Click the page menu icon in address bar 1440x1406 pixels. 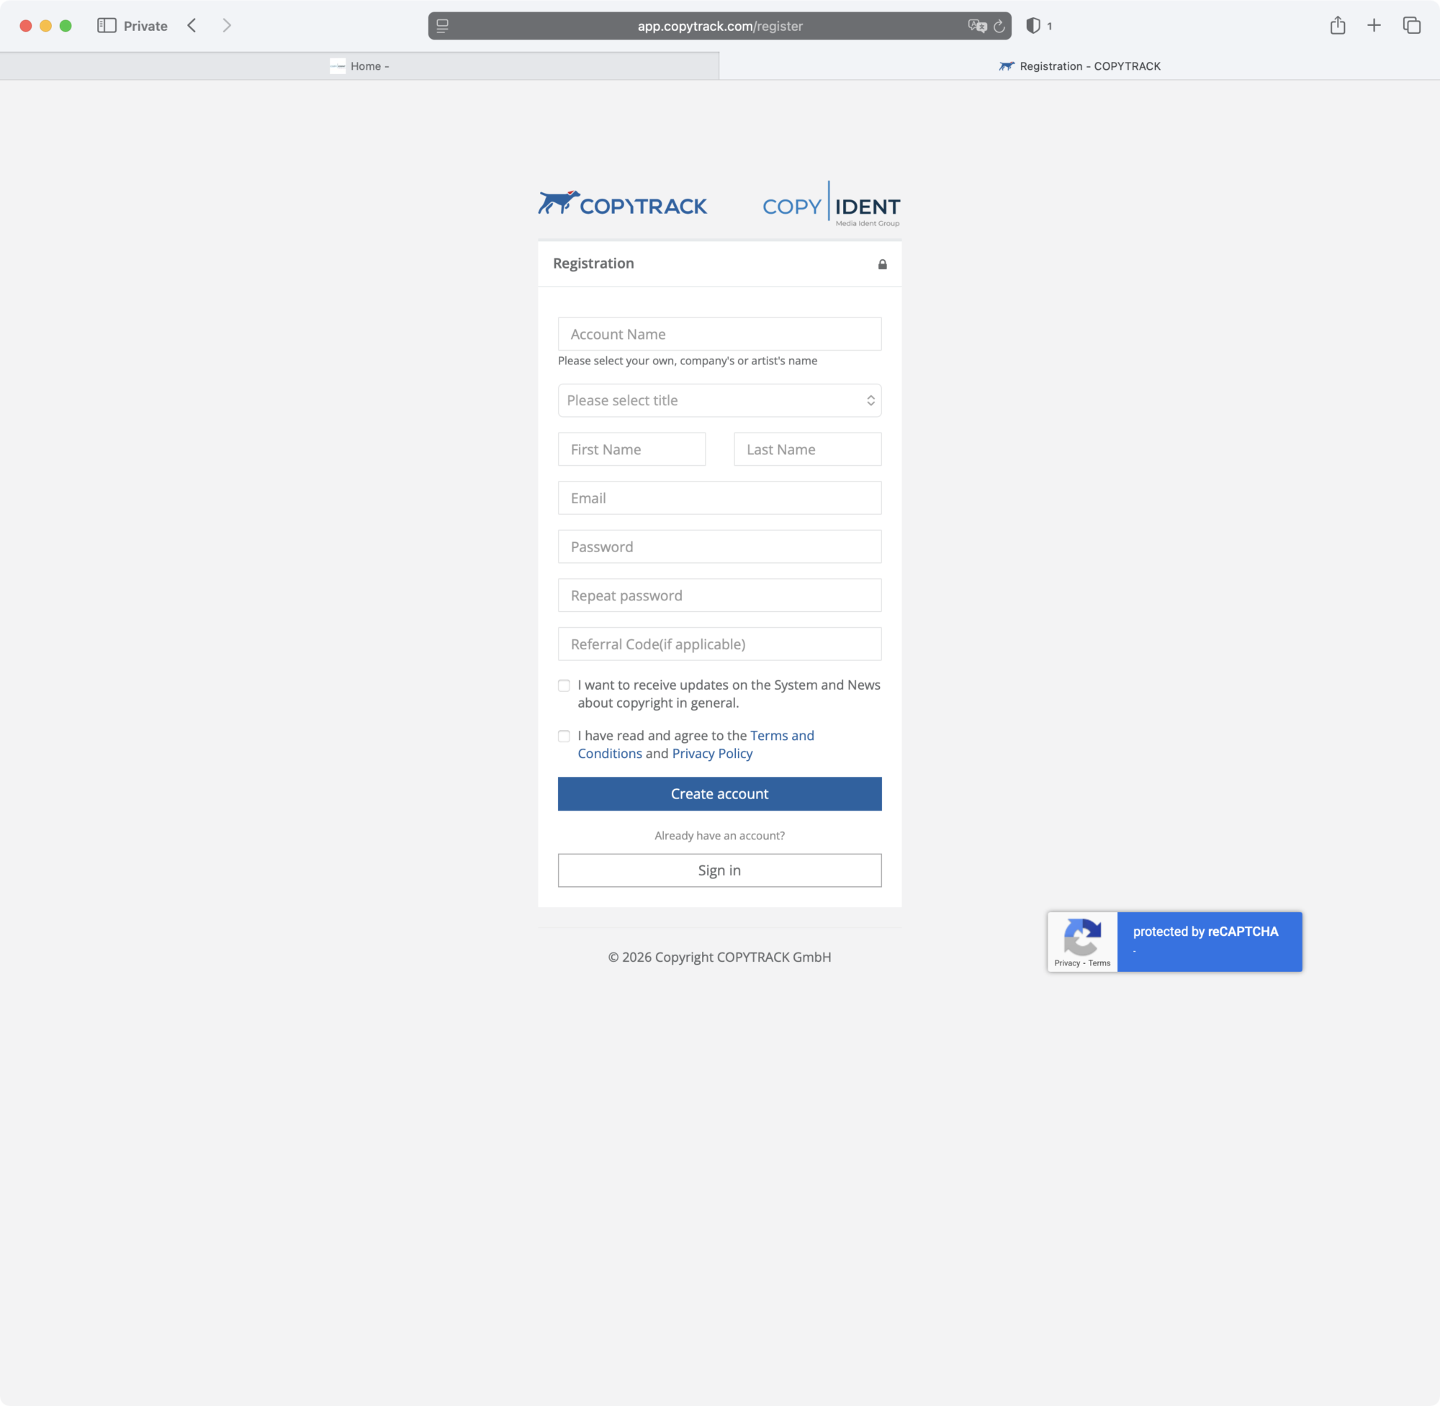coord(442,26)
